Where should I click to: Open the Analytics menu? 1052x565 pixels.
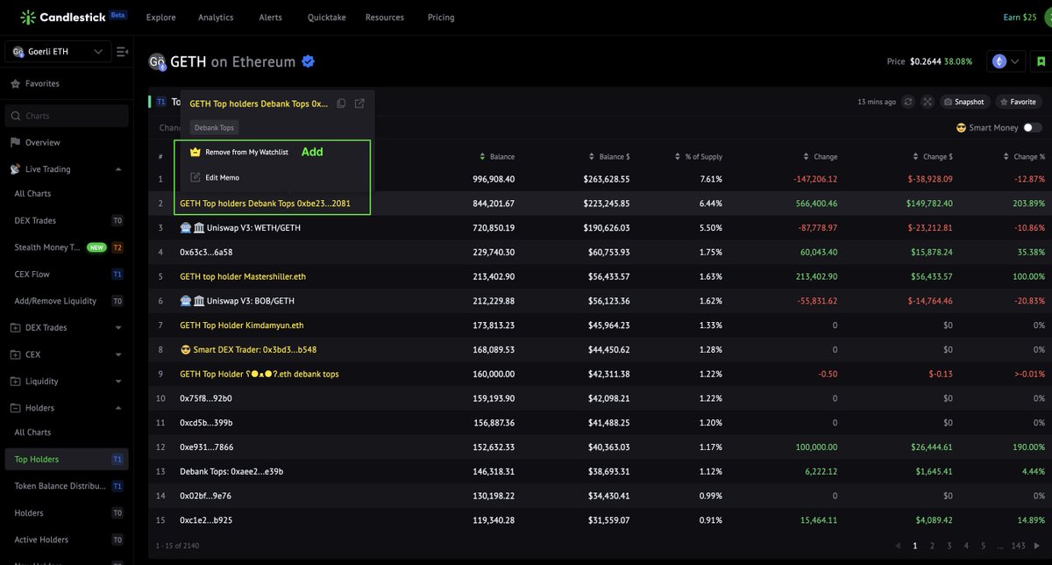point(216,18)
